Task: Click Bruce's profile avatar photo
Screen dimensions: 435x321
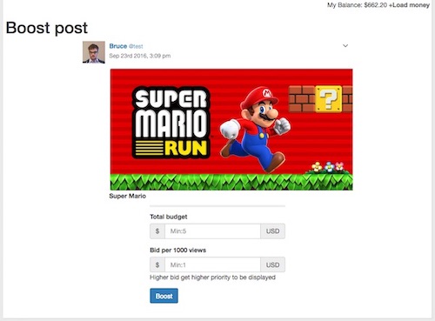Action: pos(94,52)
